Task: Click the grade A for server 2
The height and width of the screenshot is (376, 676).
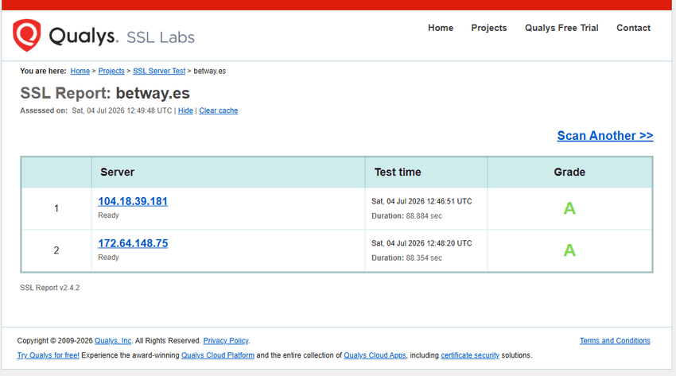Action: [x=569, y=250]
